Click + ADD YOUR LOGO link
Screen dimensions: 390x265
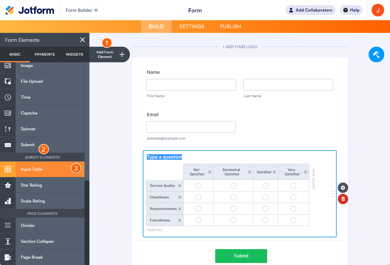point(240,47)
